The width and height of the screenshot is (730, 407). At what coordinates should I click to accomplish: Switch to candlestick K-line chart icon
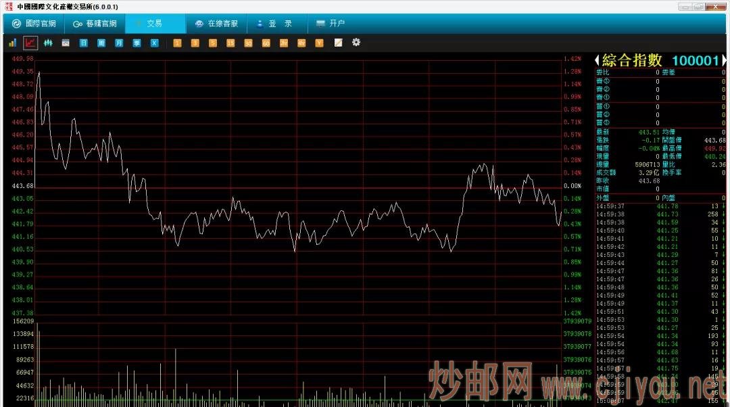point(48,43)
